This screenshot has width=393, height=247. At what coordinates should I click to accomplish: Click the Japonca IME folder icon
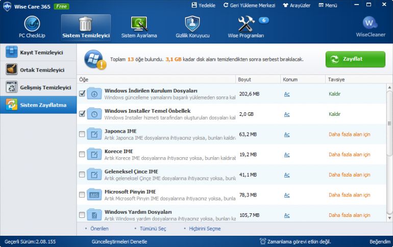[x=94, y=134]
